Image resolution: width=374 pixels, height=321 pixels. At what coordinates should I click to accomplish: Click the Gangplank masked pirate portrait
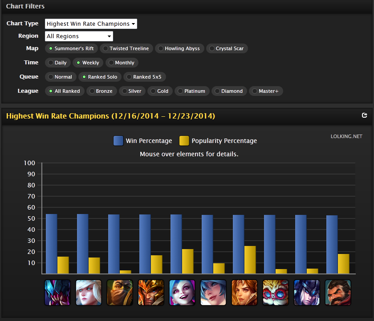120,293
